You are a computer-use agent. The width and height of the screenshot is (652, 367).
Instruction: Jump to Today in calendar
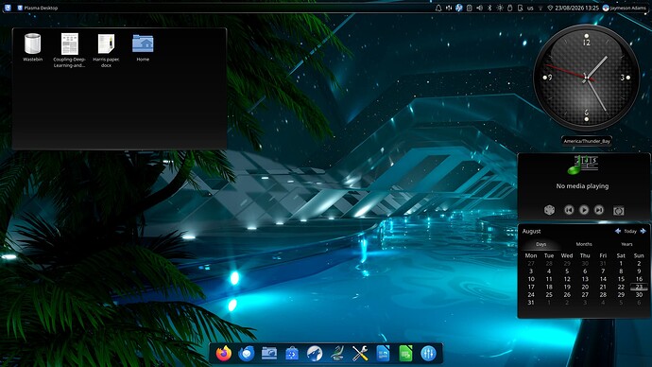click(x=630, y=231)
